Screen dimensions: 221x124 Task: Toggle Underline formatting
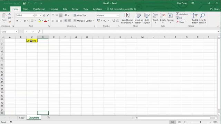(25, 21)
